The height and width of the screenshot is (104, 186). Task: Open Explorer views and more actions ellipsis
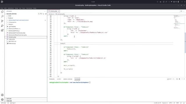45,11
